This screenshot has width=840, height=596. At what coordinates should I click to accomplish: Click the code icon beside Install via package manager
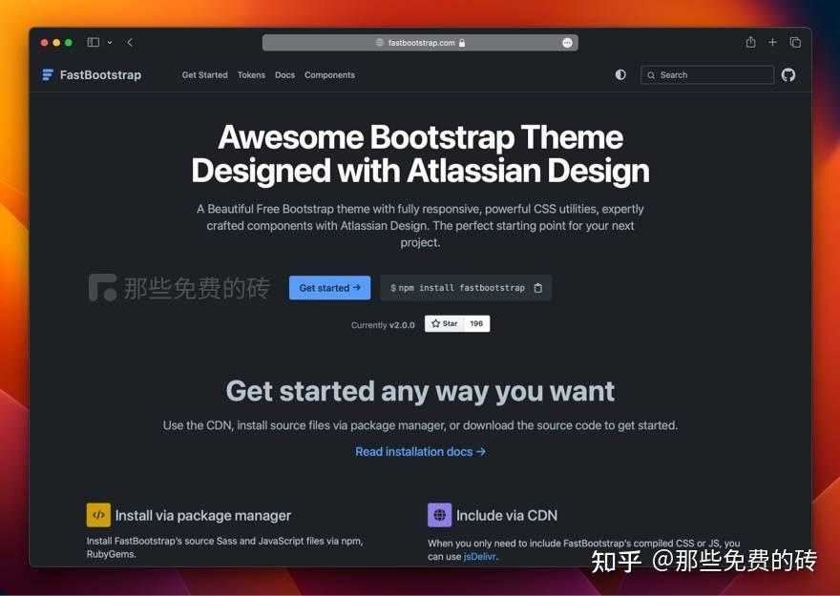[98, 515]
